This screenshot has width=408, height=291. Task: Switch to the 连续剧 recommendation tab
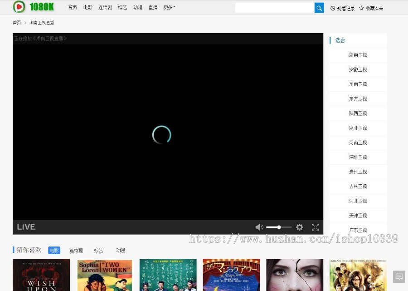[76, 251]
